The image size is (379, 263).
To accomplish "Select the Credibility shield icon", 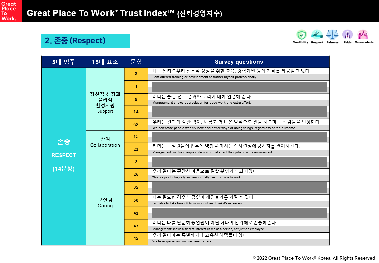I will click(x=300, y=35).
